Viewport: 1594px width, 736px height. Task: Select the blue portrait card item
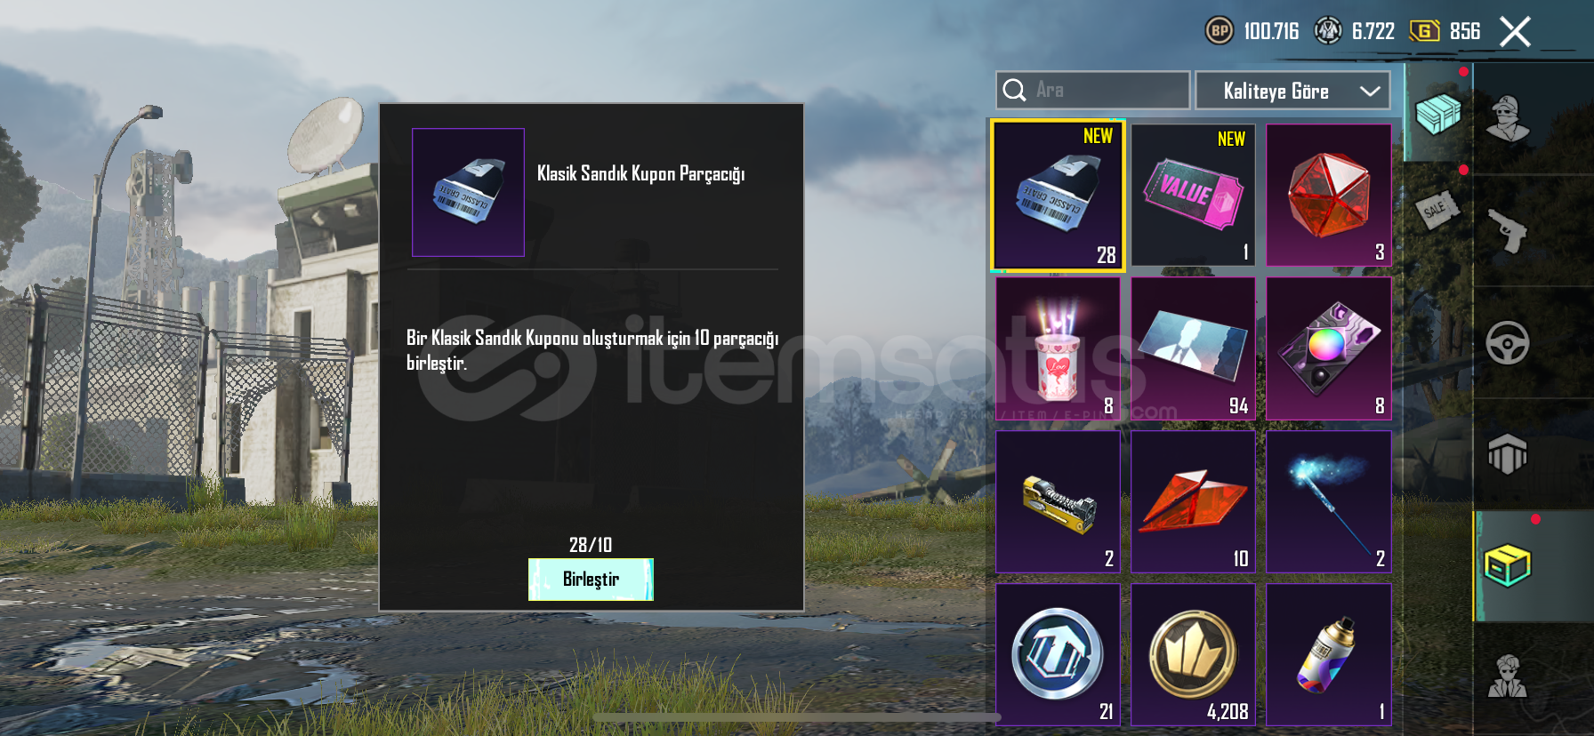coord(1193,348)
